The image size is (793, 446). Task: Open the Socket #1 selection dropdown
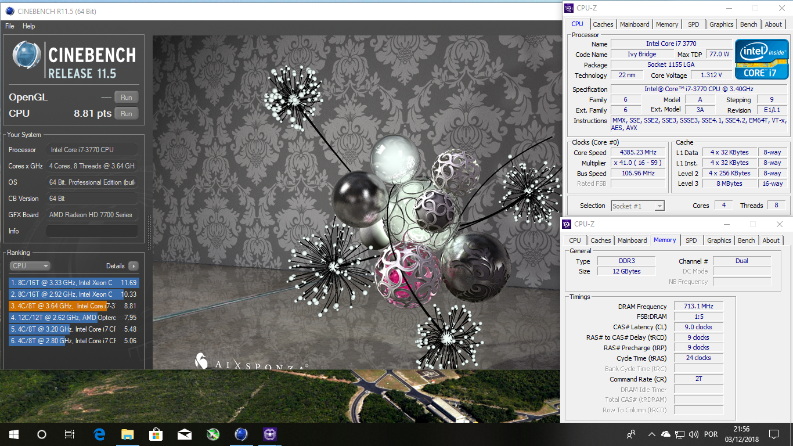point(637,206)
